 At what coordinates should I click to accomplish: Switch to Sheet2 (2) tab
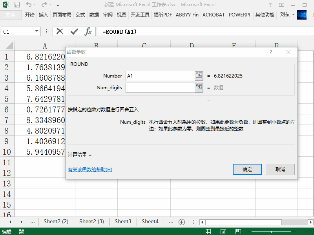click(x=56, y=222)
